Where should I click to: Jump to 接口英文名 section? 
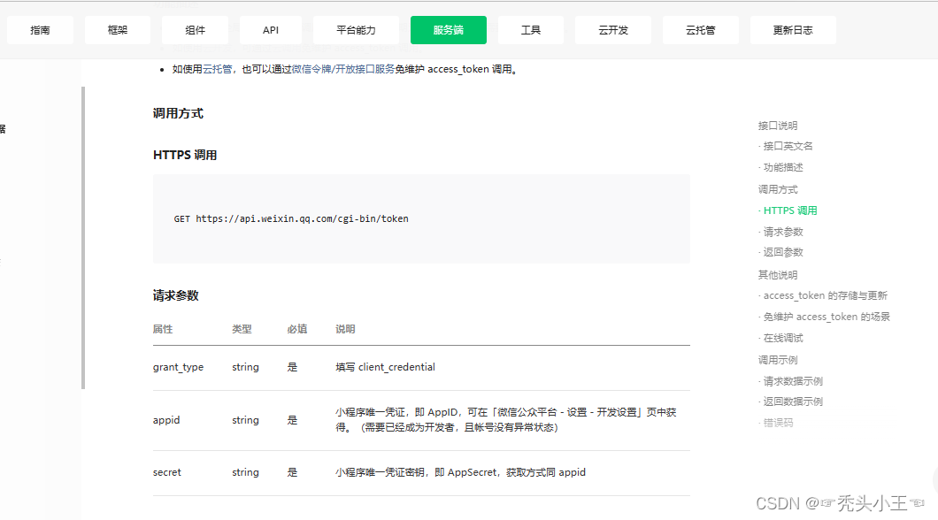(x=788, y=146)
